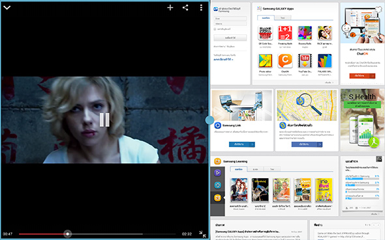This screenshot has height=240, width=385.
Task: Pause the video with center pause button
Action: (x=104, y=120)
